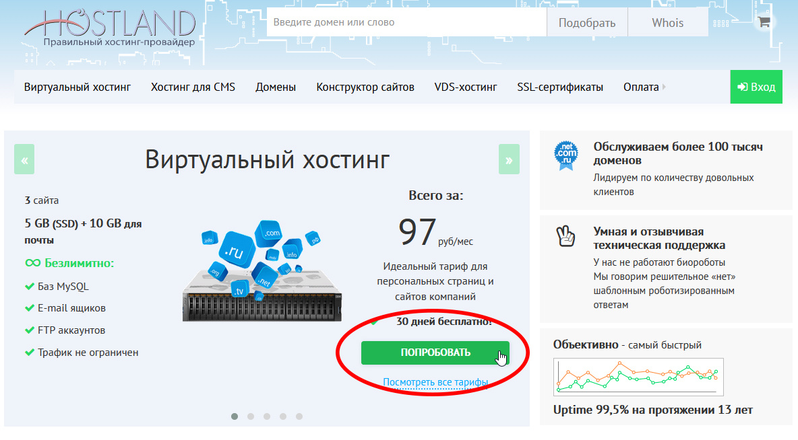Click the net.com.ru domain badge icon
Image resolution: width=798 pixels, height=440 pixels.
(566, 155)
